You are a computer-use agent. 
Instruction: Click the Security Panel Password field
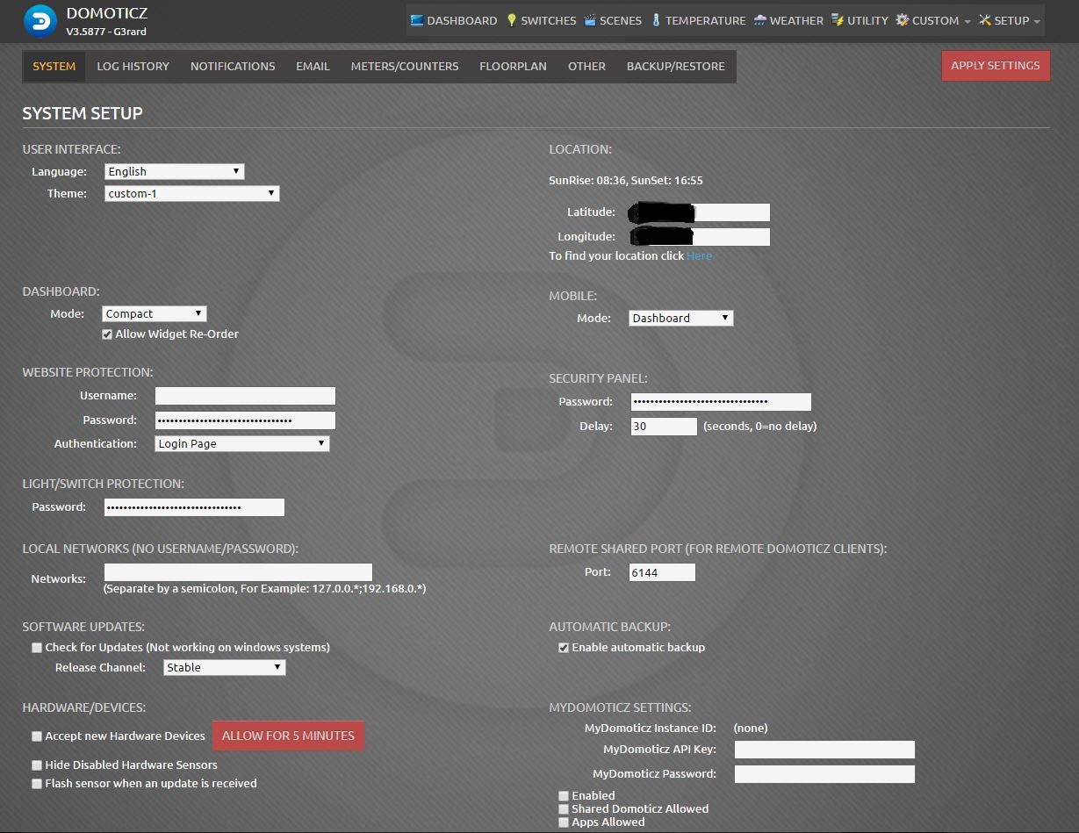click(x=721, y=402)
